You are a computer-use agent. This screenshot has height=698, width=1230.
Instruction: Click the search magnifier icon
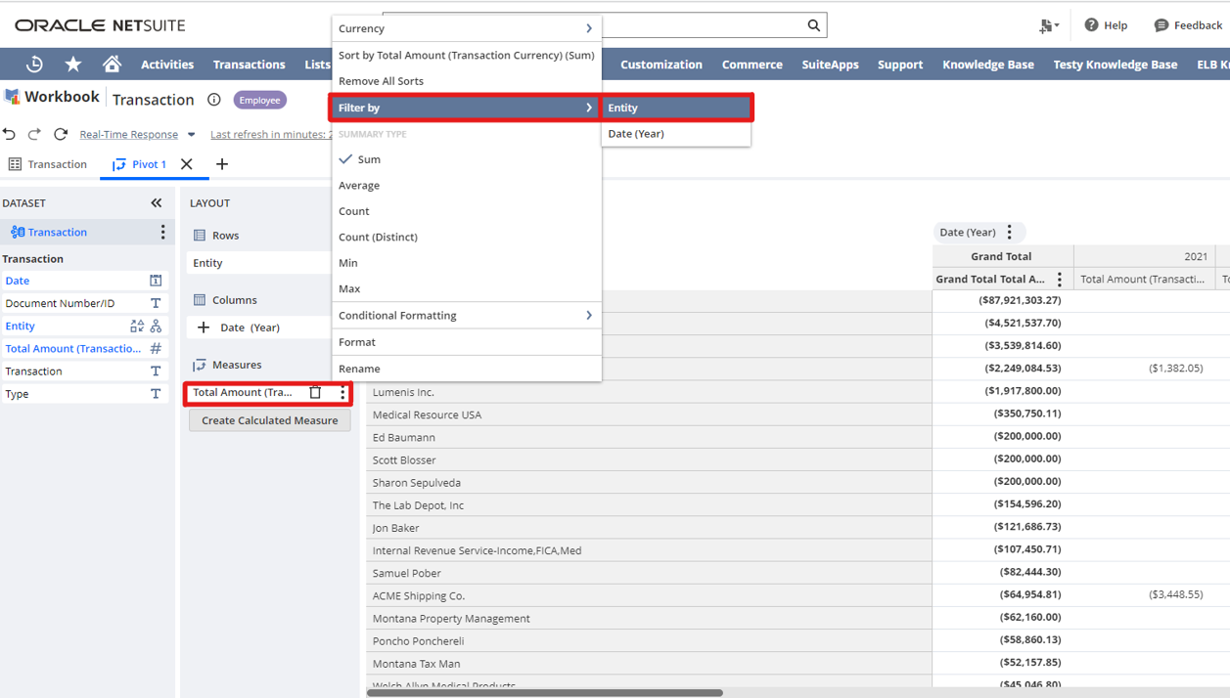813,25
